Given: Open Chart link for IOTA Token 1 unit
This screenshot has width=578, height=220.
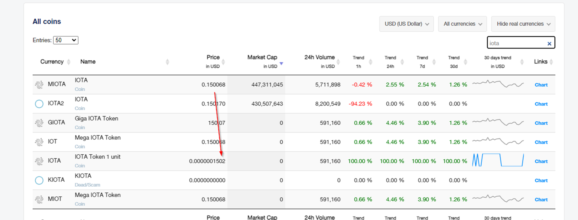Looking at the screenshot, I should (x=541, y=161).
